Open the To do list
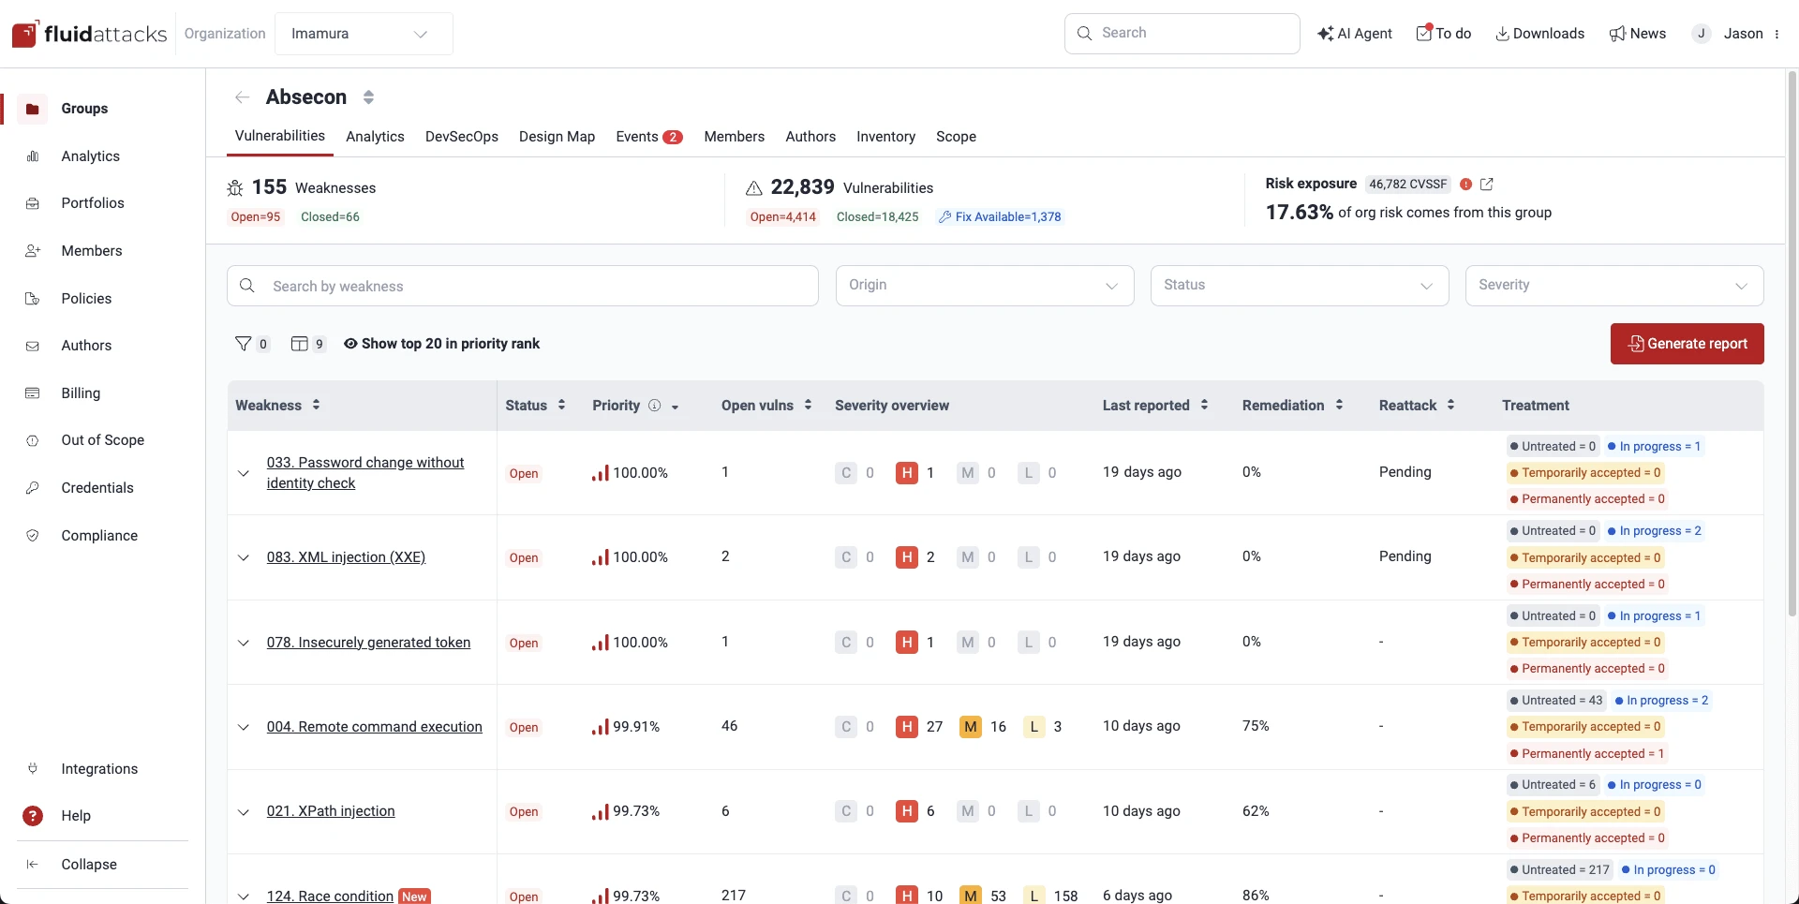This screenshot has width=1799, height=904. coord(1443,33)
